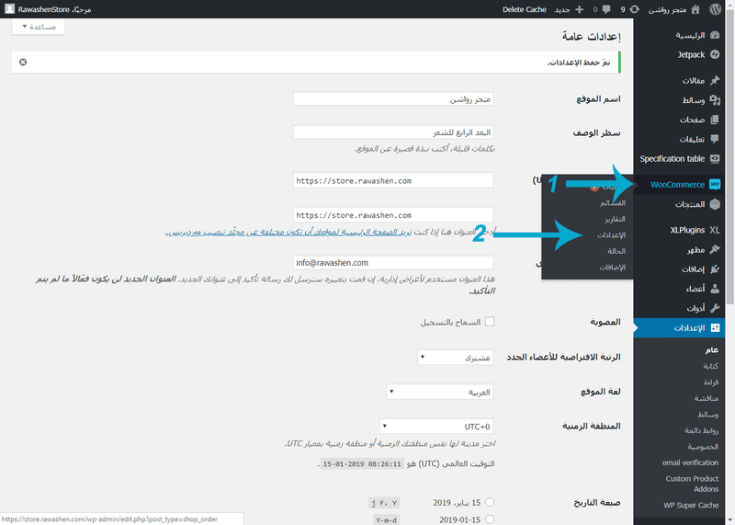Open the UTC+0 timezone dropdown
735x525 pixels.
(437, 427)
